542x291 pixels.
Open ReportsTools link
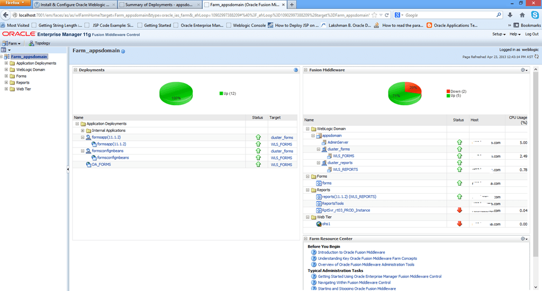[x=333, y=204]
